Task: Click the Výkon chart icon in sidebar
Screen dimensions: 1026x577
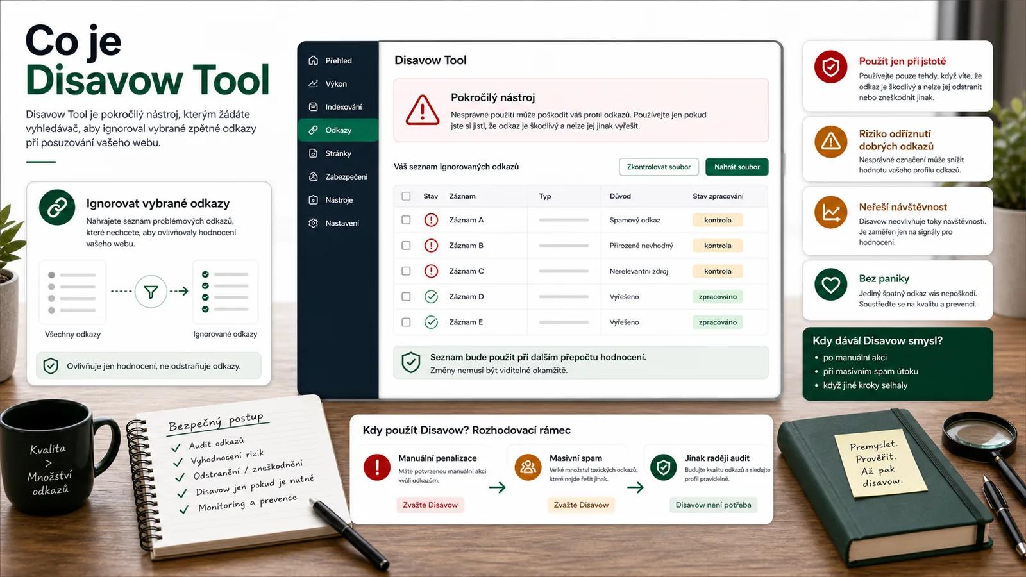Action: coord(313,83)
